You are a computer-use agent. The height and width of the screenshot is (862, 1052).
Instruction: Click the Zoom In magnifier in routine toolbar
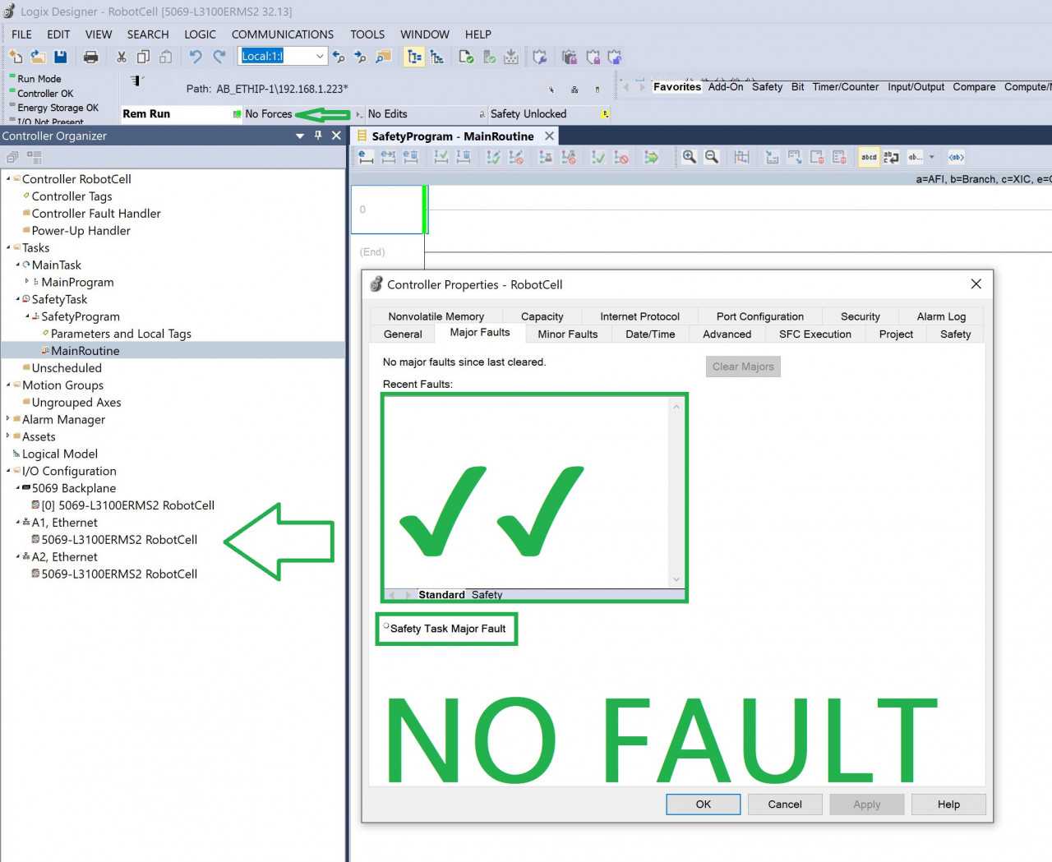pos(689,157)
